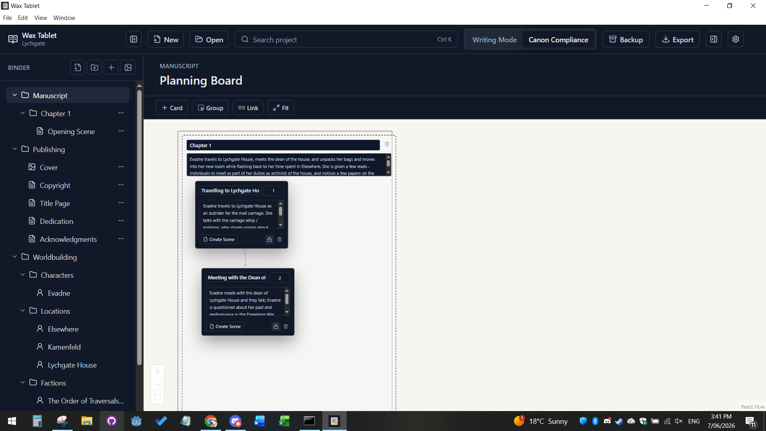Click the Chapter 1 group title field

pos(283,145)
